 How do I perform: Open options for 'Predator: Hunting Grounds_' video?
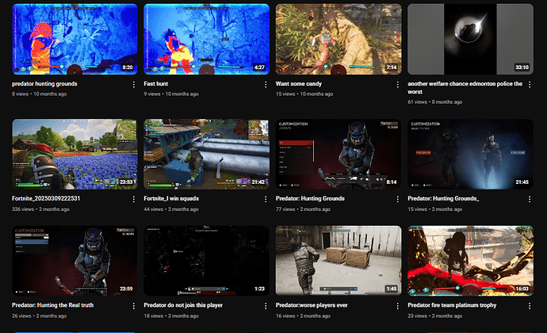tap(530, 199)
